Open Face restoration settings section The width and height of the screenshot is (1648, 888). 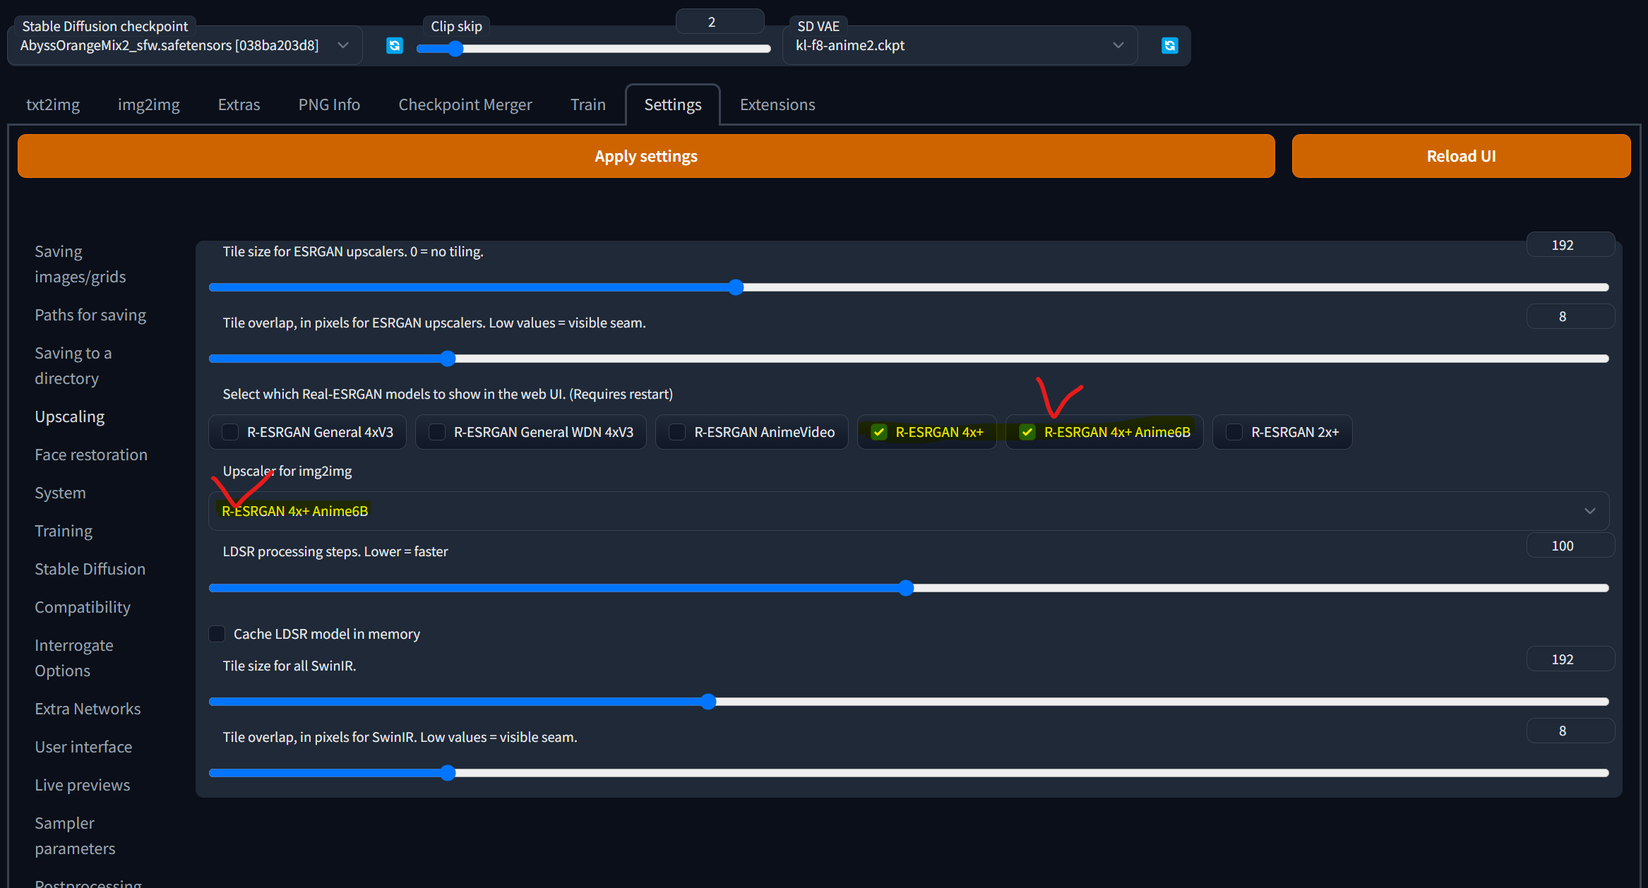[x=91, y=455]
